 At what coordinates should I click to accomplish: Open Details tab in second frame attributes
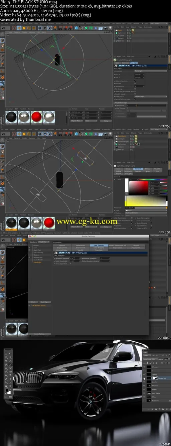coord(148,169)
